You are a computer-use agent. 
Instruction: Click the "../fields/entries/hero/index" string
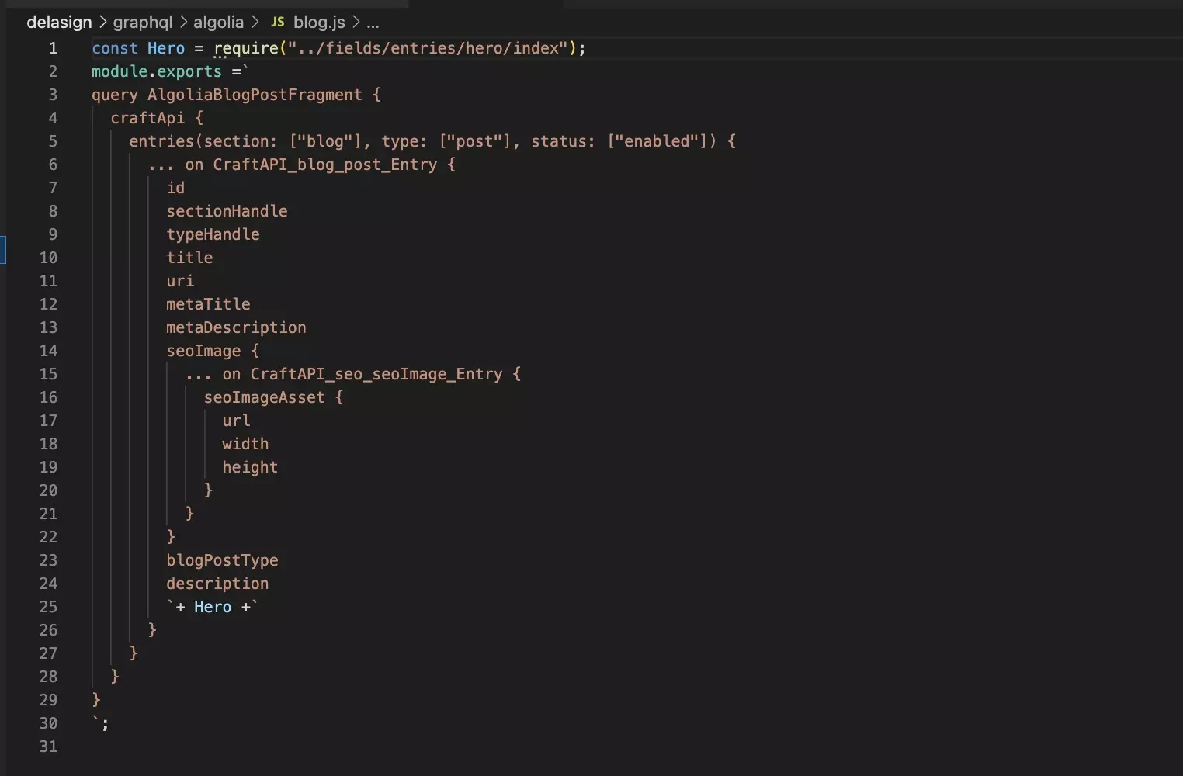coord(428,48)
